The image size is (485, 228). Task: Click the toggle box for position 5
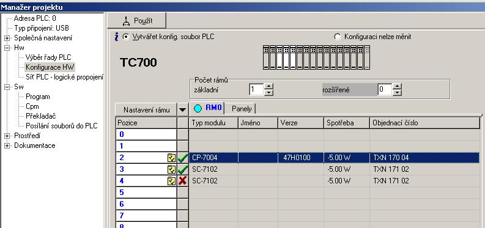[183, 193]
